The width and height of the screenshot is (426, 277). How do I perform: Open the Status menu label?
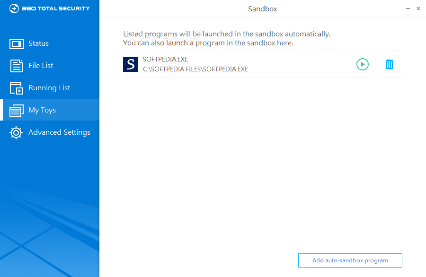(x=39, y=43)
